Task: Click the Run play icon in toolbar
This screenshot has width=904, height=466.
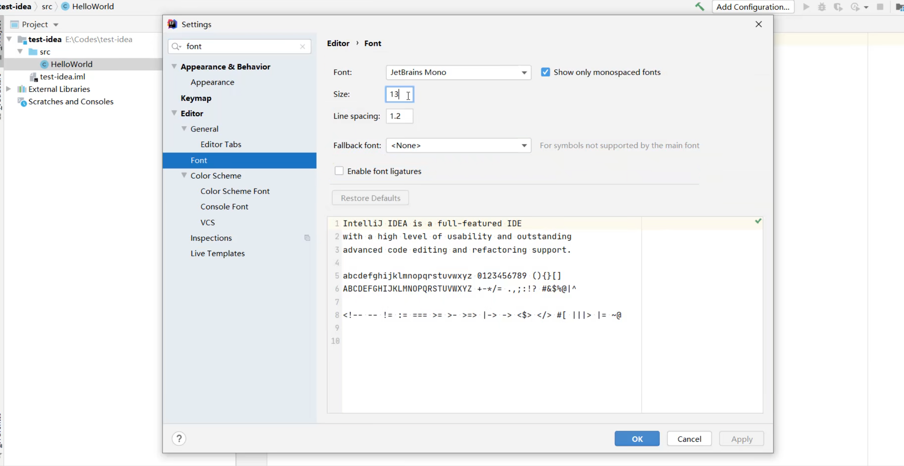Action: [806, 7]
